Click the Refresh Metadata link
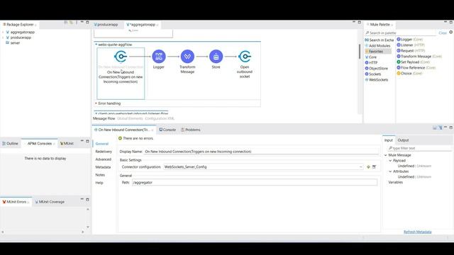454x255 pixels. tap(418, 232)
